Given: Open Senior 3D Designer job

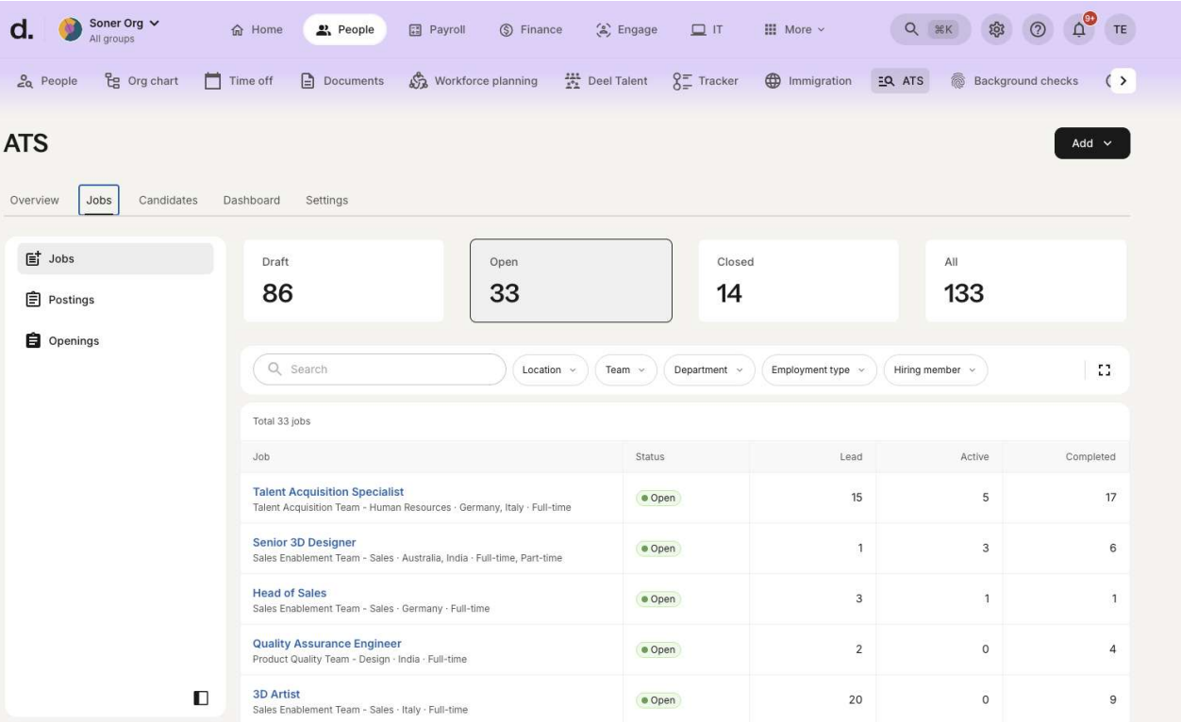Looking at the screenshot, I should (x=304, y=542).
